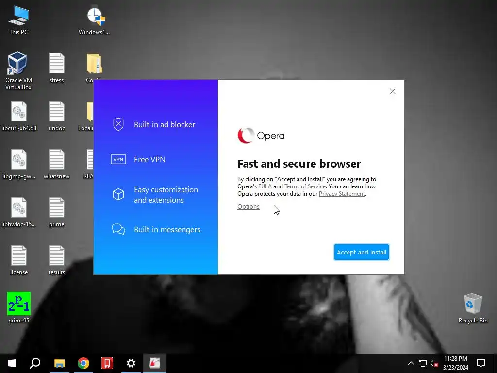The image size is (497, 373).
Task: Open the Windows Start menu
Action: (x=12, y=363)
